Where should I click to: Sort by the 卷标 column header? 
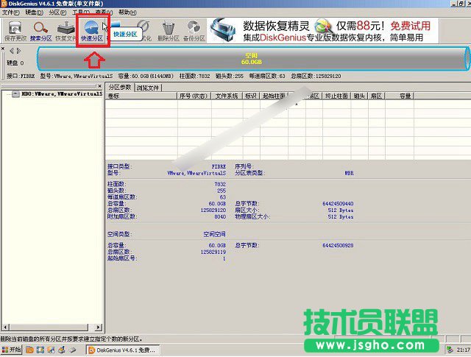click(x=141, y=96)
